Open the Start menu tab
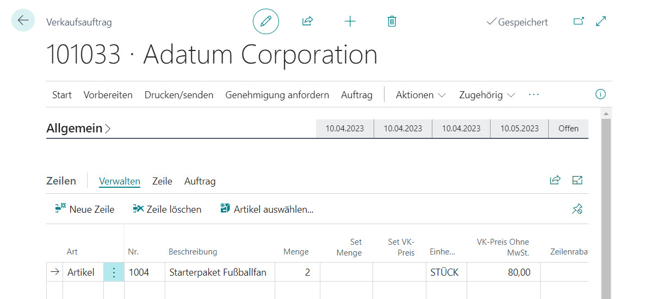Viewport: 657px width, 299px height. click(x=62, y=95)
